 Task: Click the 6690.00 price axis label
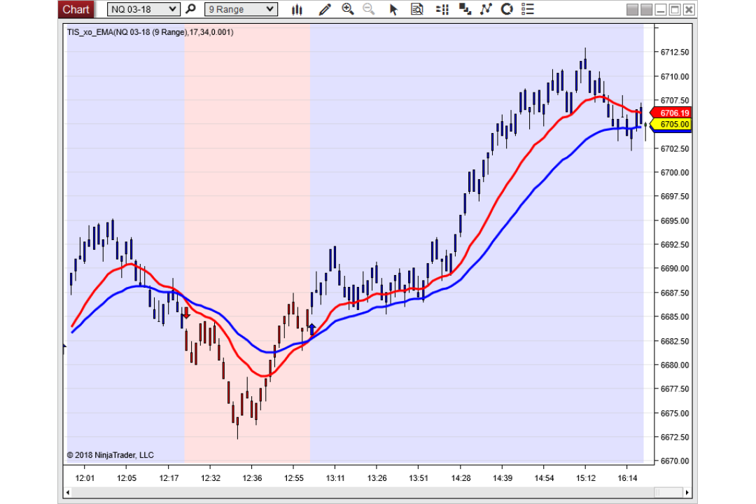(675, 269)
